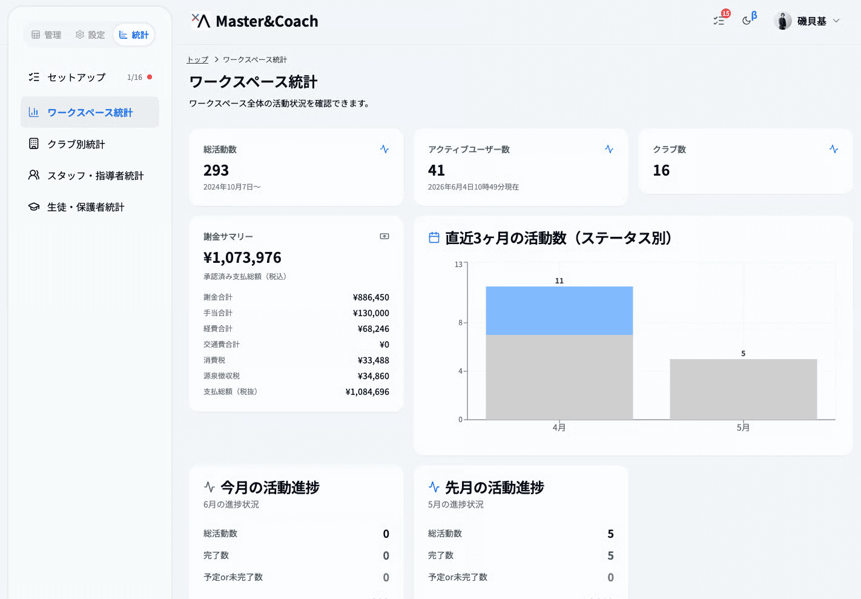Click the 5月 axis label
This screenshot has height=599, width=861.
743,428
